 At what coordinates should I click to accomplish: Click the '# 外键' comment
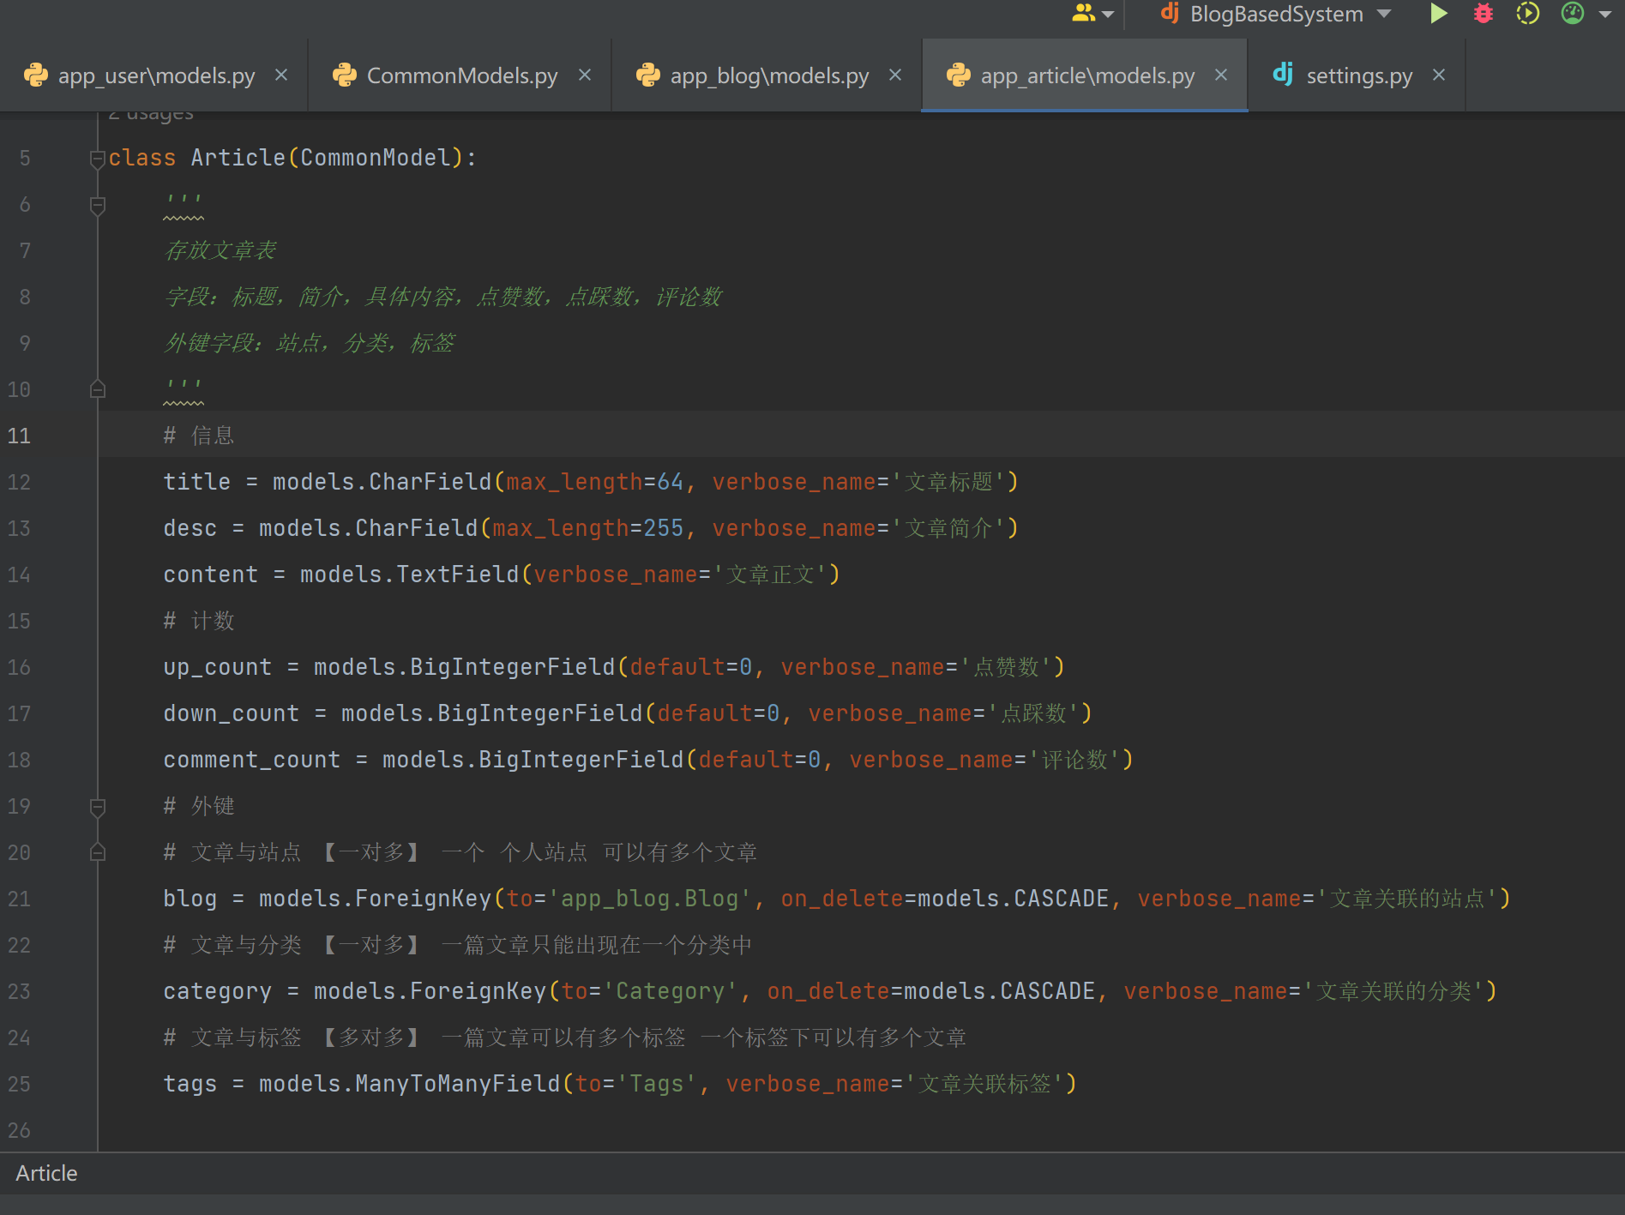[x=199, y=806]
